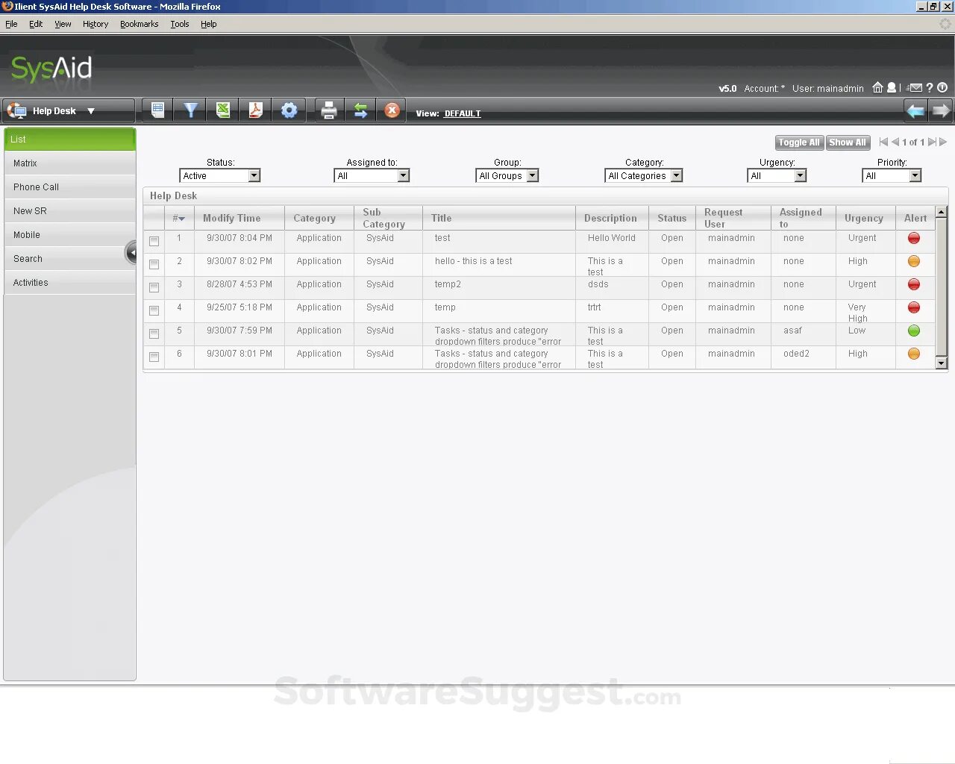The width and height of the screenshot is (955, 764).
Task: Click the refresh green arrows icon
Action: pyautogui.click(x=360, y=110)
